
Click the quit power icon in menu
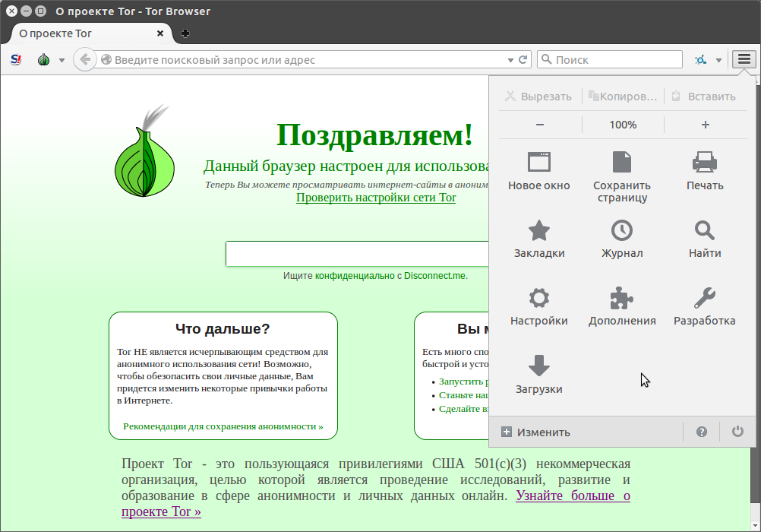tap(737, 432)
